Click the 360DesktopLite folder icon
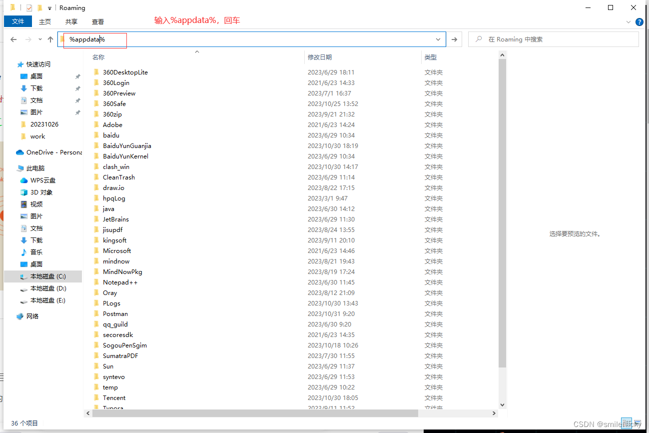This screenshot has height=433, width=649. 97,72
